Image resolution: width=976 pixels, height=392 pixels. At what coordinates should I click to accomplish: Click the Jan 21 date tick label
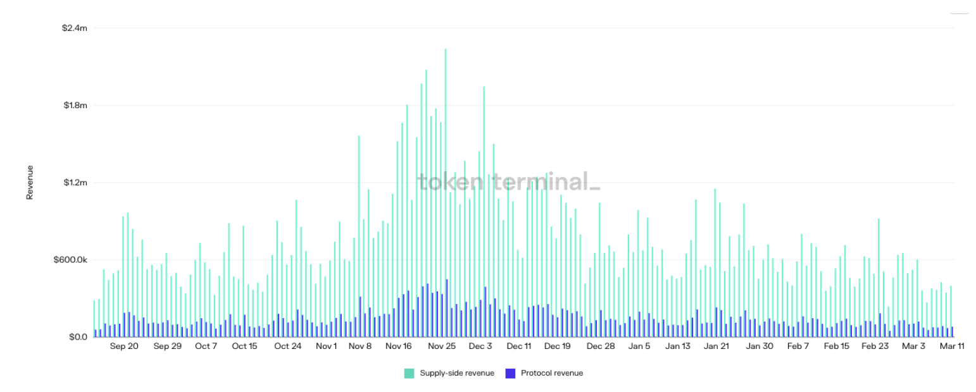pos(716,346)
